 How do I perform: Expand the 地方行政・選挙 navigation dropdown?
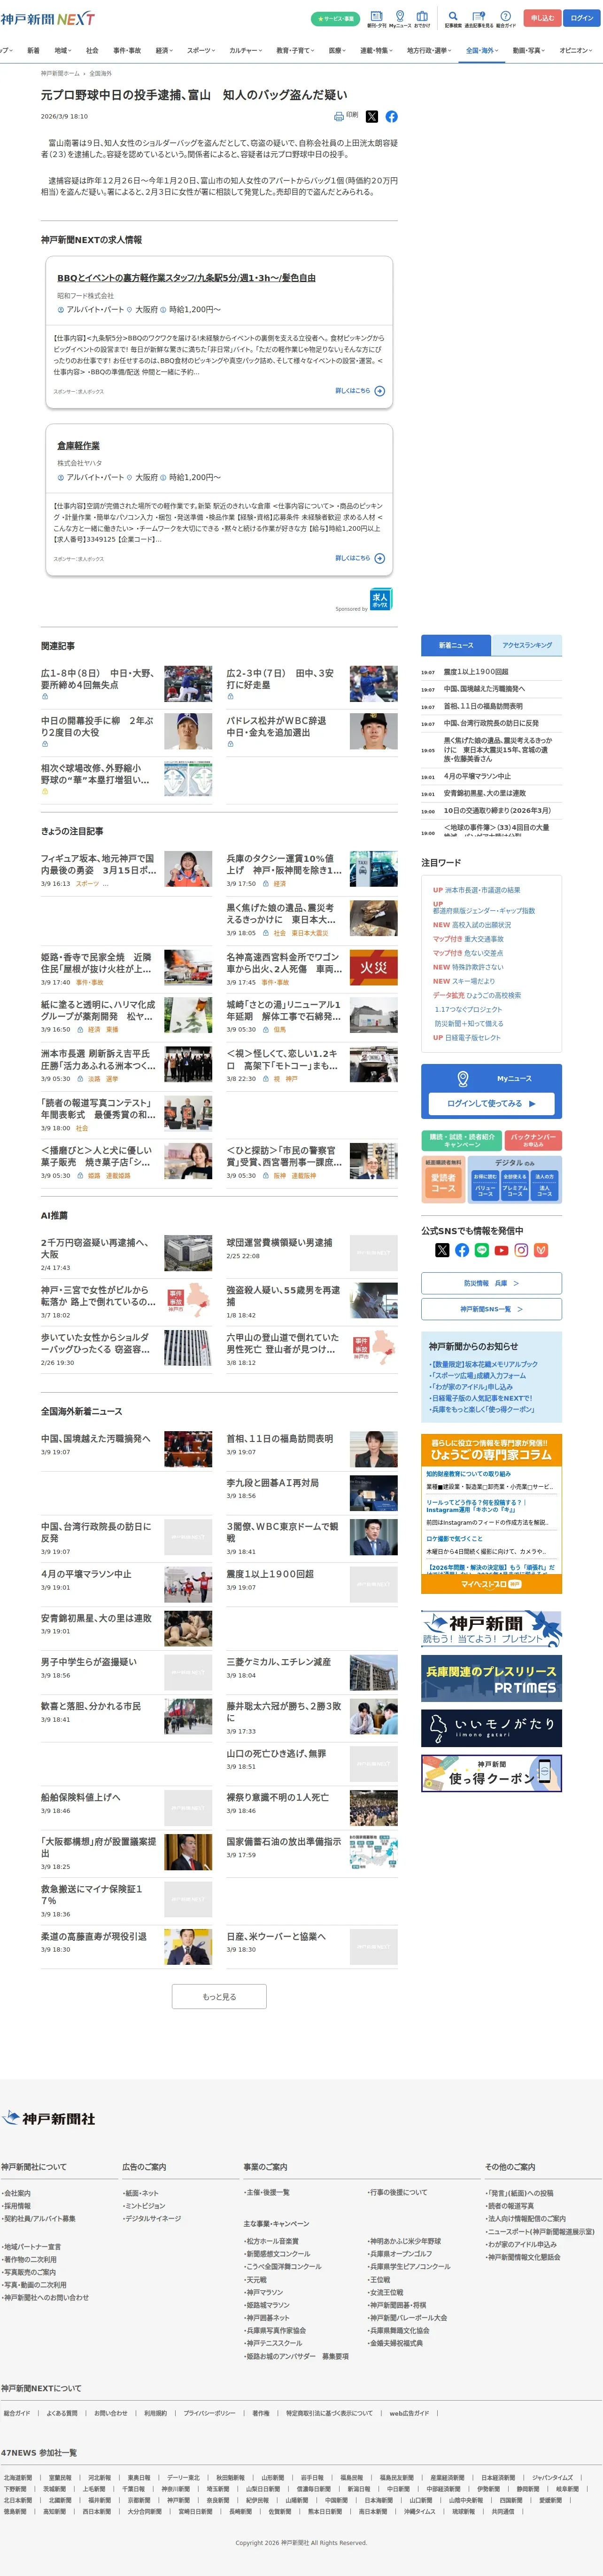[x=430, y=50]
